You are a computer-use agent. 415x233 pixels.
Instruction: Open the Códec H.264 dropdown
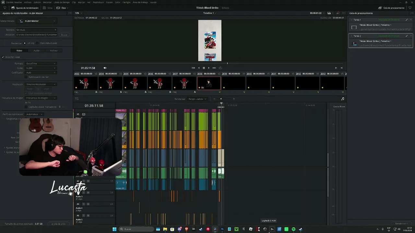tap(41, 68)
